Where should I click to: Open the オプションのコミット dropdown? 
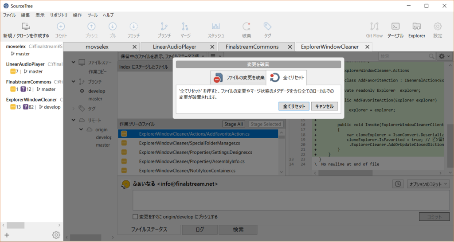(428, 184)
